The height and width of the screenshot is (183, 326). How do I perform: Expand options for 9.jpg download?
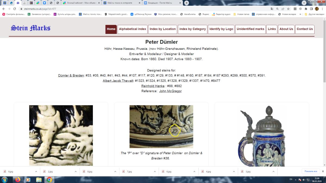(x=36, y=171)
